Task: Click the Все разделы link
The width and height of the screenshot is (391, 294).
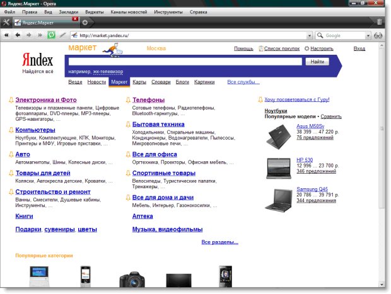Action: pos(219,242)
